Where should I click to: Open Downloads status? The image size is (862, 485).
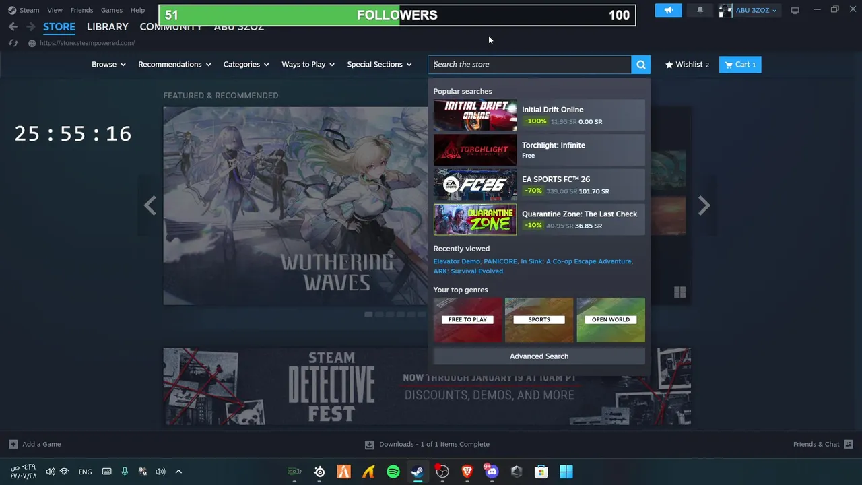[x=427, y=444]
